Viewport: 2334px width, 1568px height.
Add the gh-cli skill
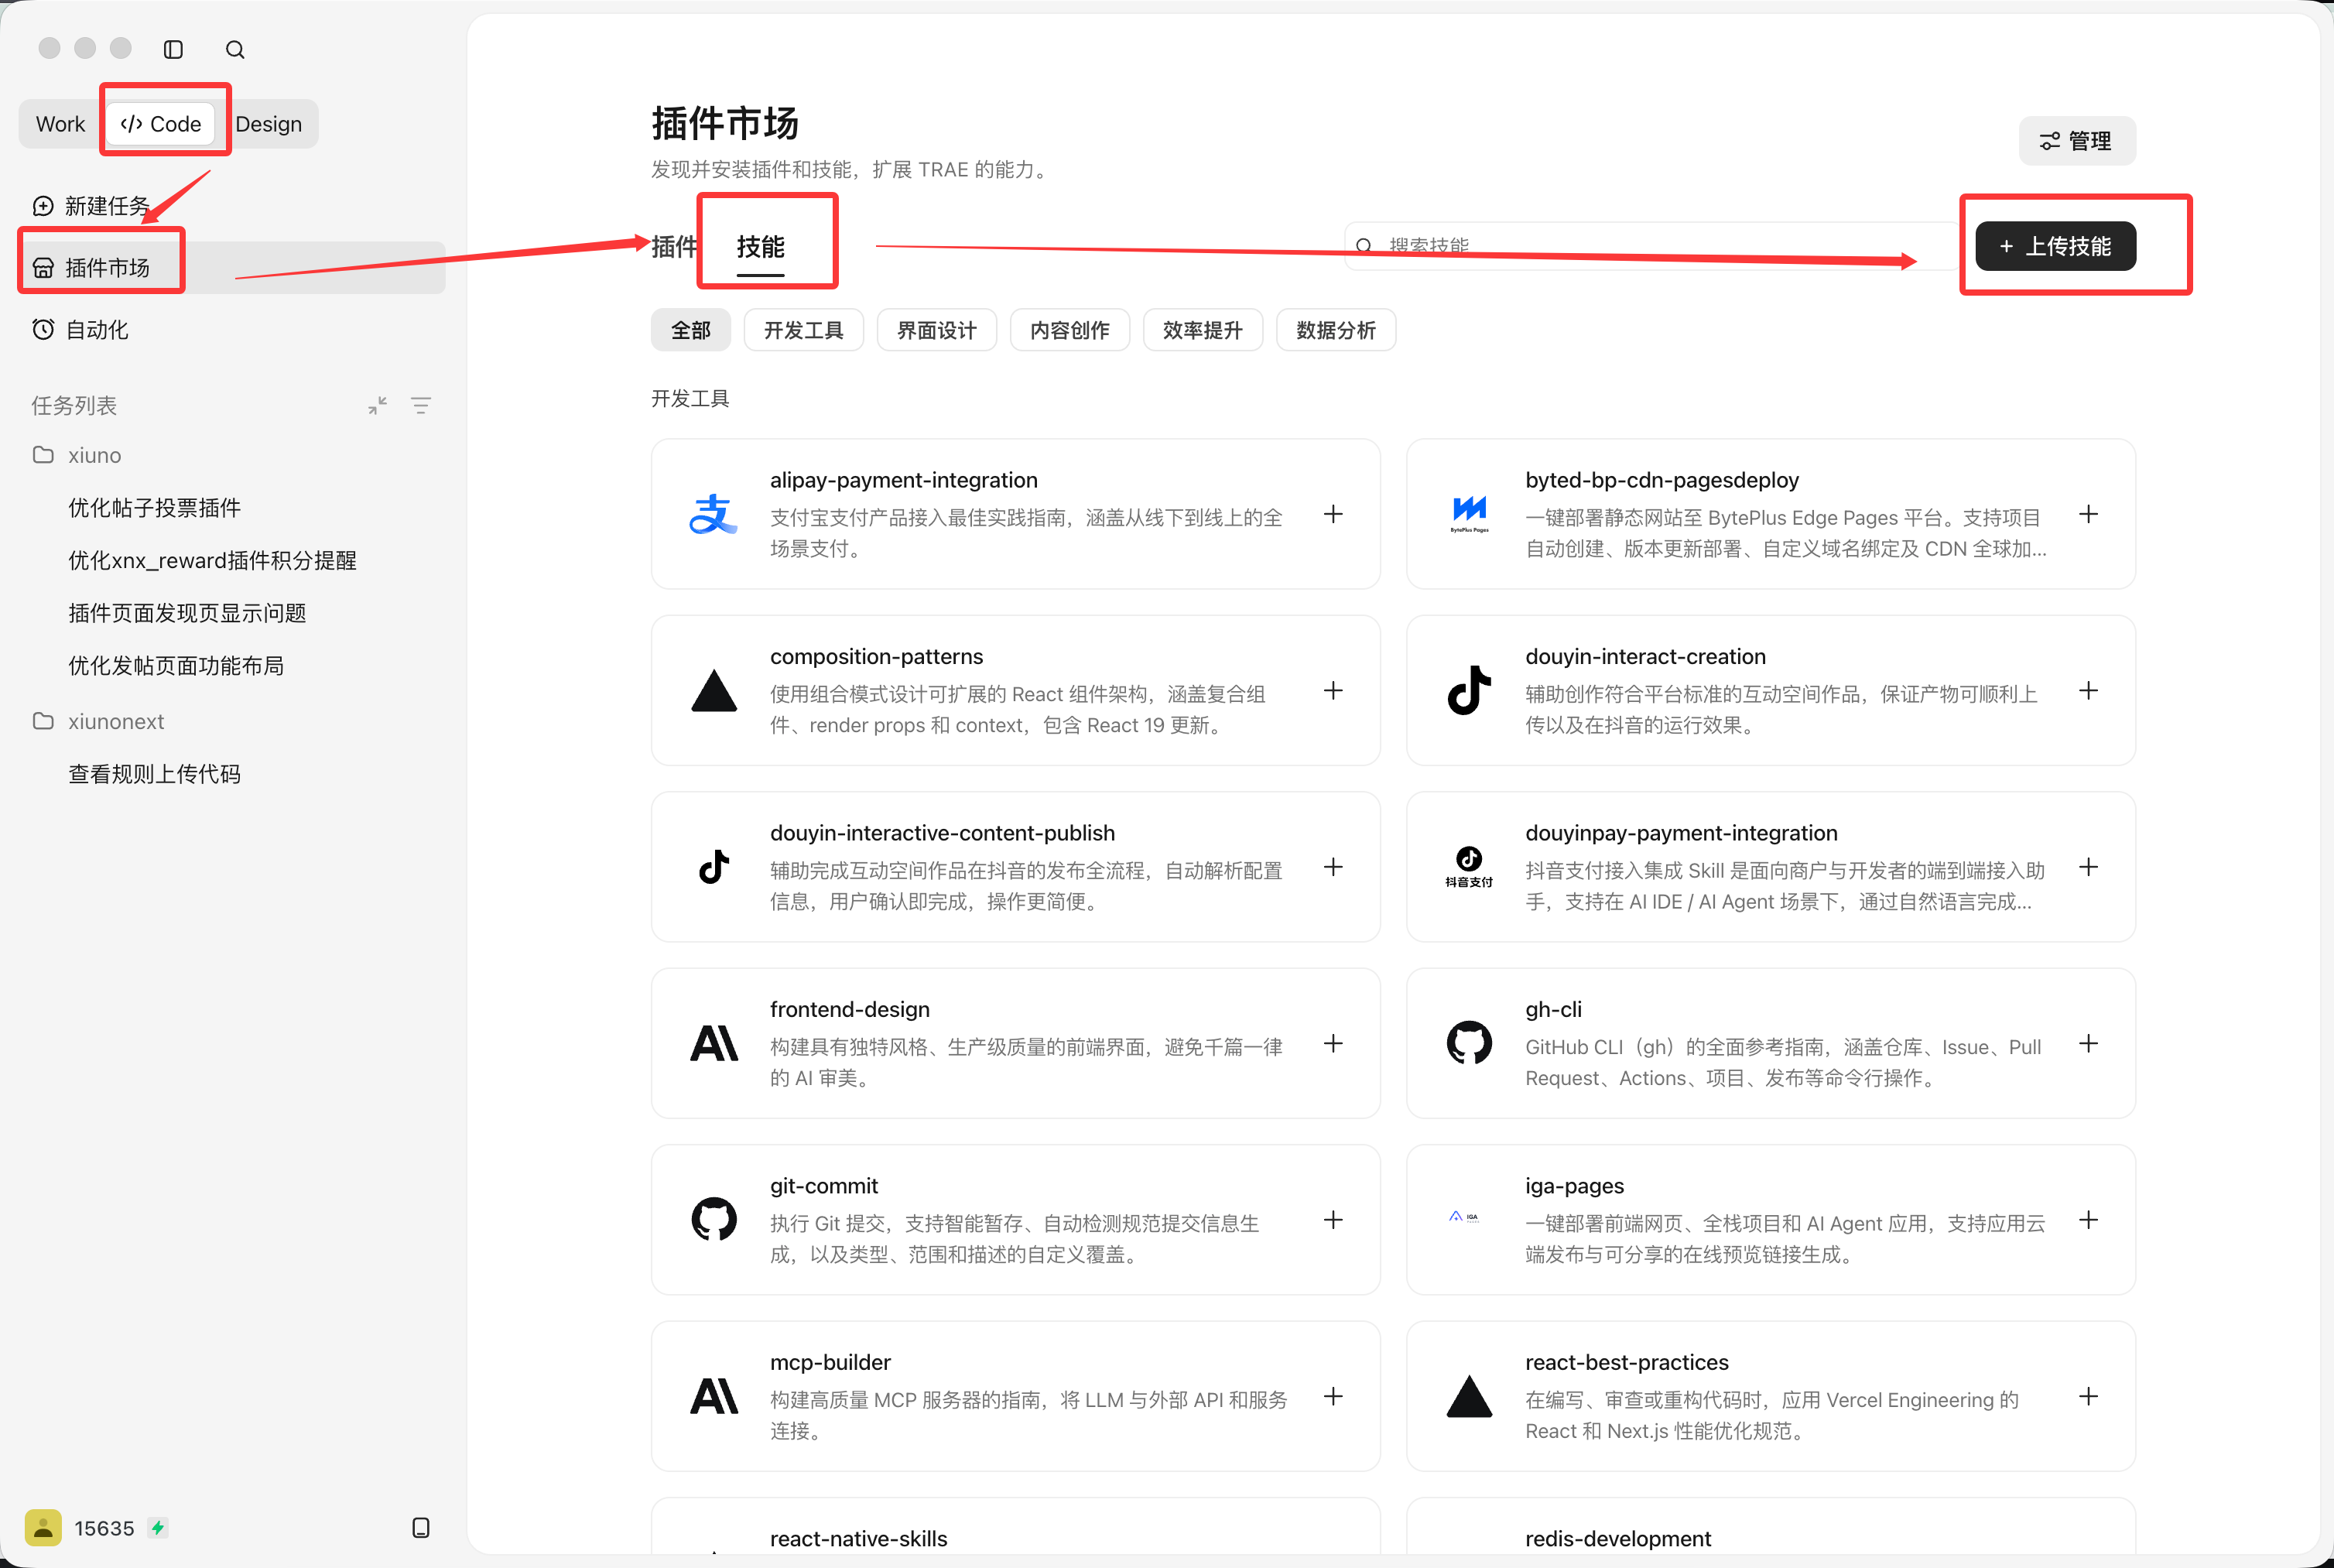click(2088, 1044)
